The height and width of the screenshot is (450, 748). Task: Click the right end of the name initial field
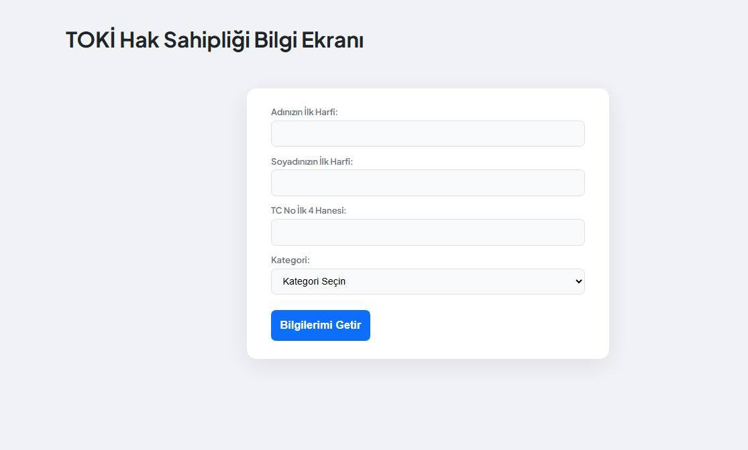point(570,133)
